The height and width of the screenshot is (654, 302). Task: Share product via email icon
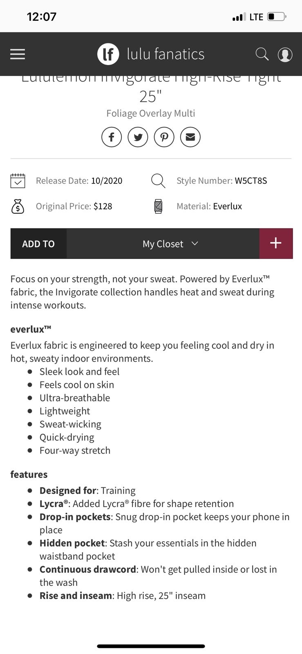click(x=190, y=137)
